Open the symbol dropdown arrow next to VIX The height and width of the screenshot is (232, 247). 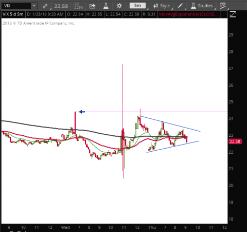(34, 6)
